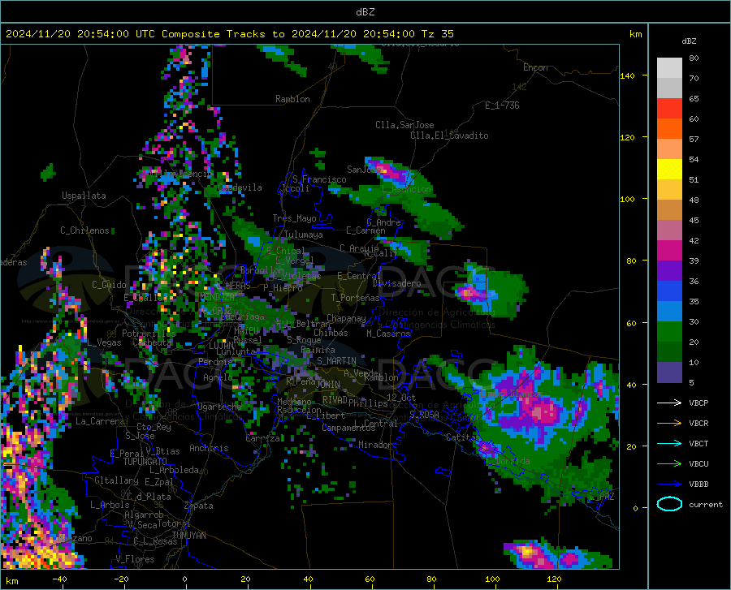Click the 'Chapanay' map label

point(346,318)
